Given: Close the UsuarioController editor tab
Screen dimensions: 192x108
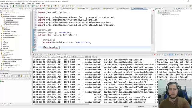Looking at the screenshot, I should [145, 9].
